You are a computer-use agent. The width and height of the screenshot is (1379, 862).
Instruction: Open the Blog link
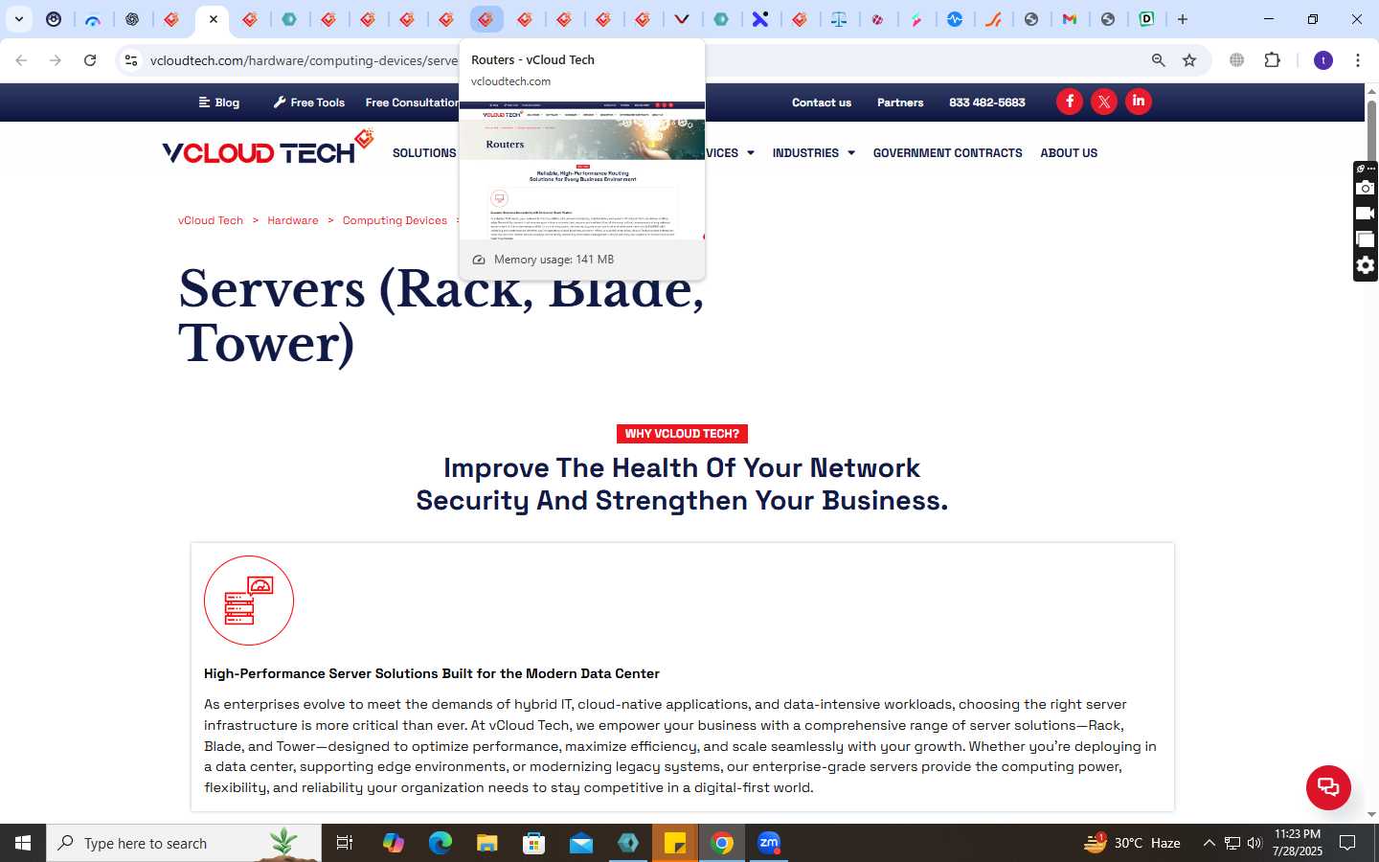point(219,102)
